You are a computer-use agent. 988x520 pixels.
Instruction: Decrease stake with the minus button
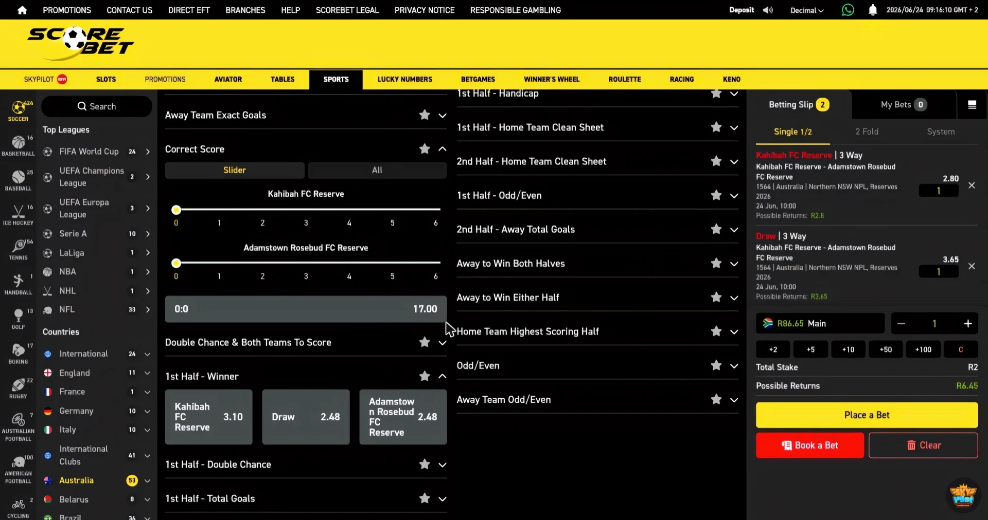[901, 324]
